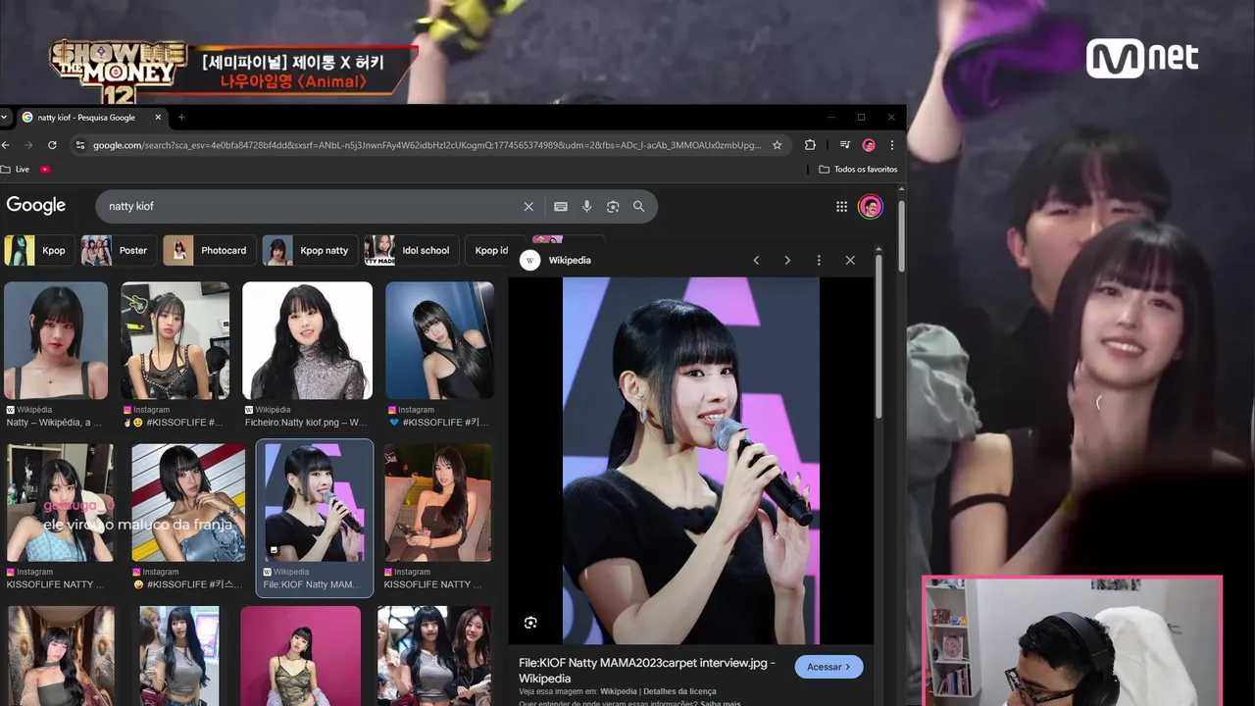Search by image with Google Lens icon
The height and width of the screenshot is (706, 1255).
pos(613,207)
